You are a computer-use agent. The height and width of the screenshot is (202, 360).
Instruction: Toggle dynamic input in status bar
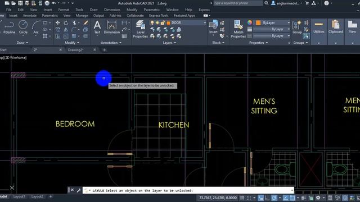click(261, 198)
